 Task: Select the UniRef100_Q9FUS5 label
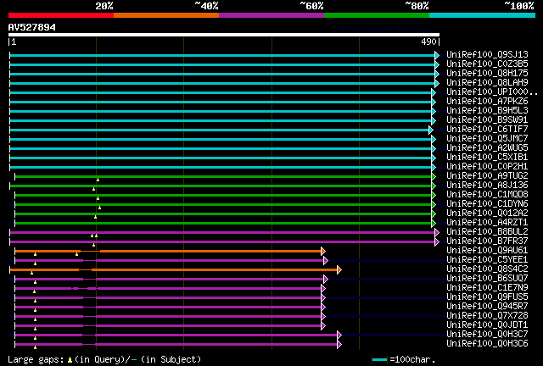pos(487,297)
